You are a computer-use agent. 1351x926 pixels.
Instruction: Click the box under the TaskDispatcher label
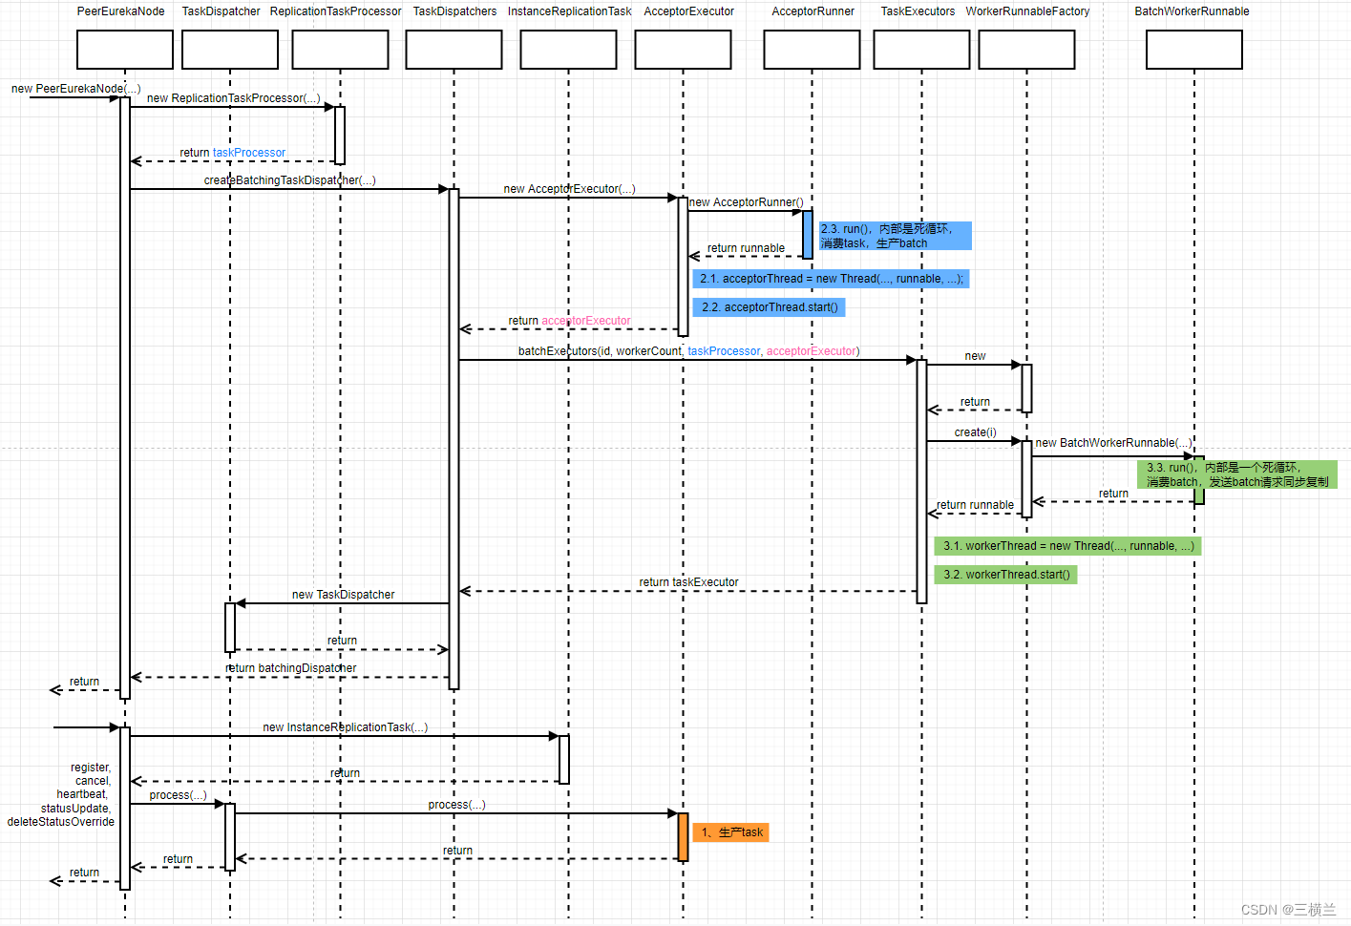(230, 50)
